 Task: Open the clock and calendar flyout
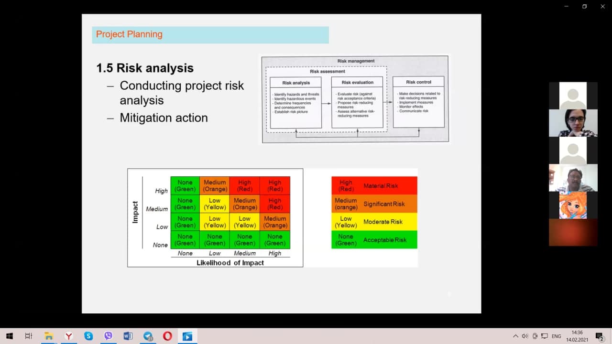577,336
